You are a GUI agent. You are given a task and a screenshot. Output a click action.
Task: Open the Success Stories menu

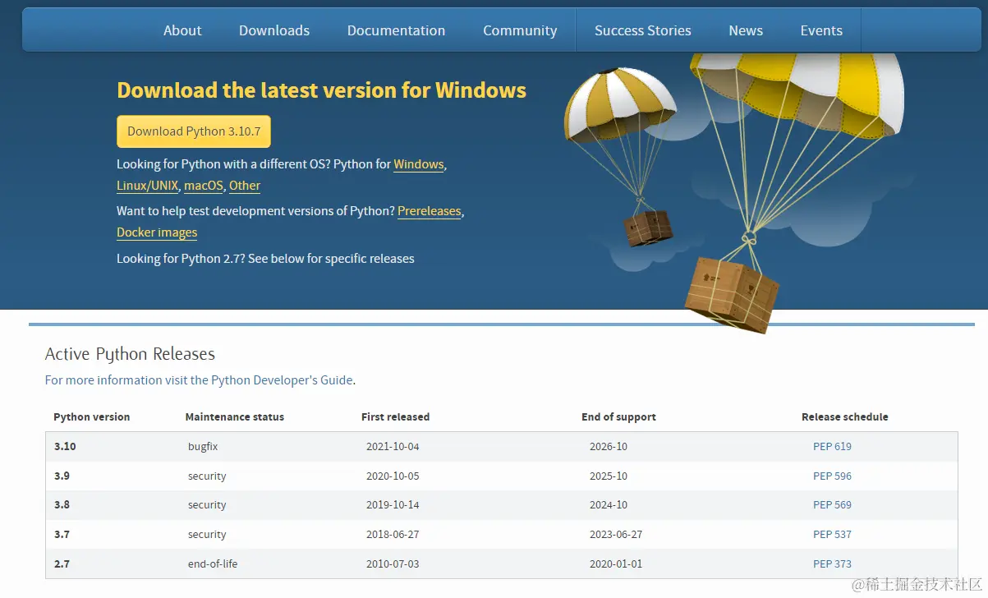[x=643, y=30]
